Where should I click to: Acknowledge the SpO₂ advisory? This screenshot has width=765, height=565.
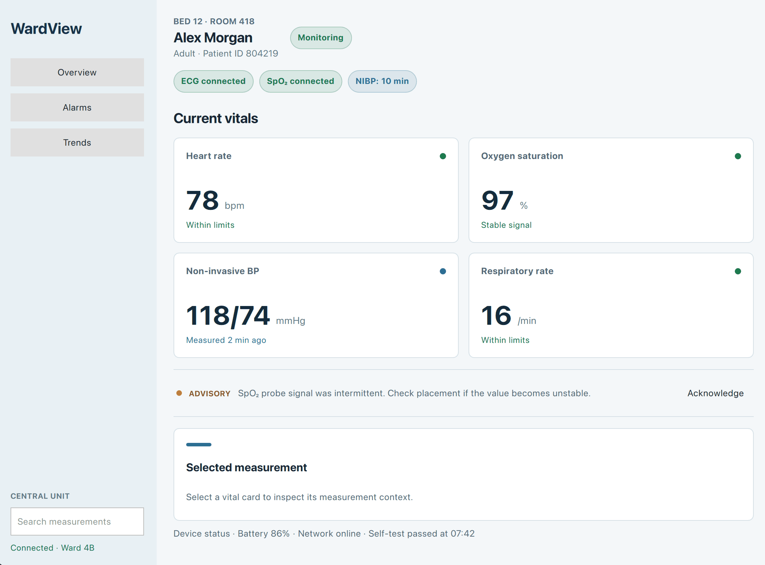click(715, 393)
